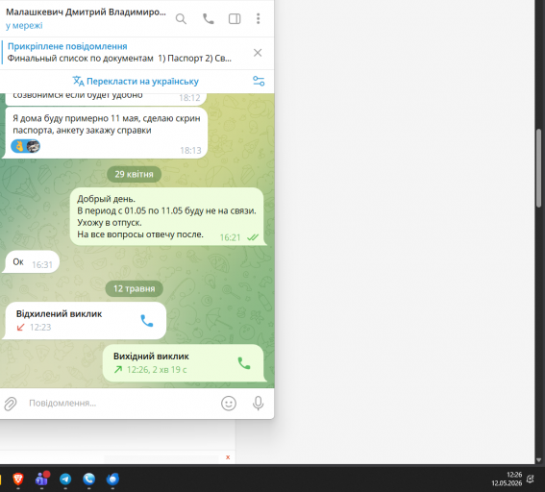Select the 'Ок' message bubble
Viewport: 545px width, 492px height.
(33, 262)
